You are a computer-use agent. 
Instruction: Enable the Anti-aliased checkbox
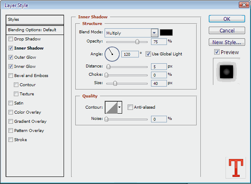(130, 107)
